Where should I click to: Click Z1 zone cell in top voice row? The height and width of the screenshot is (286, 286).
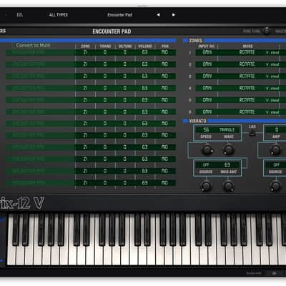click(85, 52)
